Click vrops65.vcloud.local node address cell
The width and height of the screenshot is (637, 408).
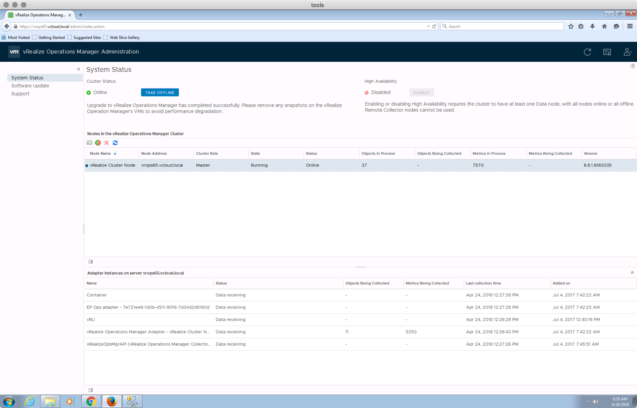(162, 165)
